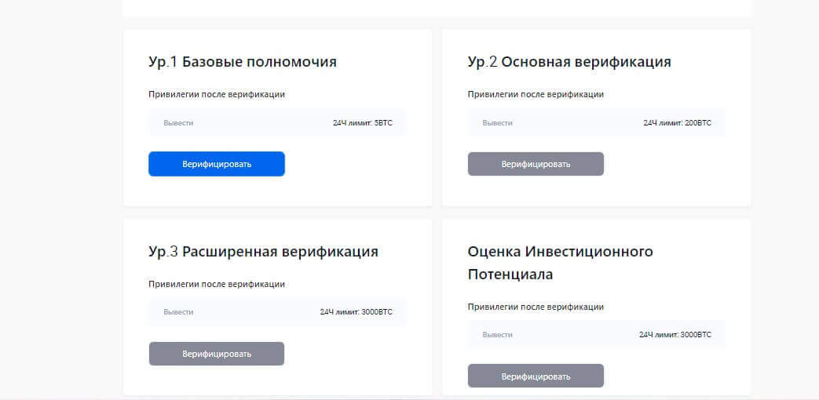The image size is (819, 400).
Task: Click the 24Ч лимит: 200BTC value
Action: (677, 123)
